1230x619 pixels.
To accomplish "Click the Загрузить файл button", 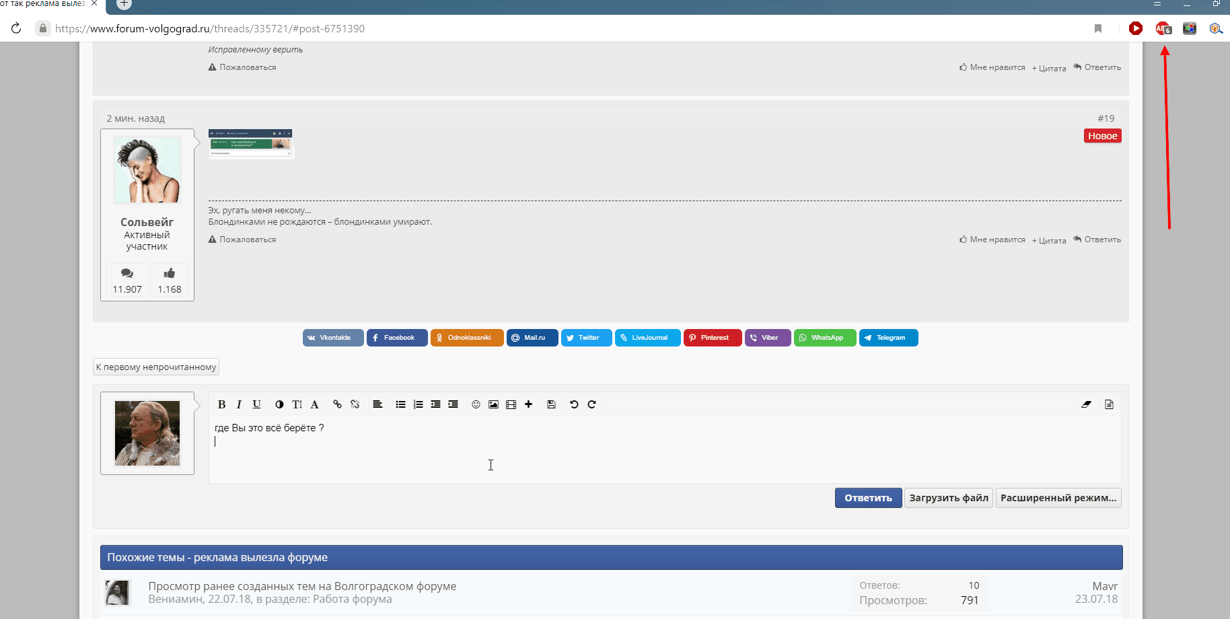I will 949,498.
